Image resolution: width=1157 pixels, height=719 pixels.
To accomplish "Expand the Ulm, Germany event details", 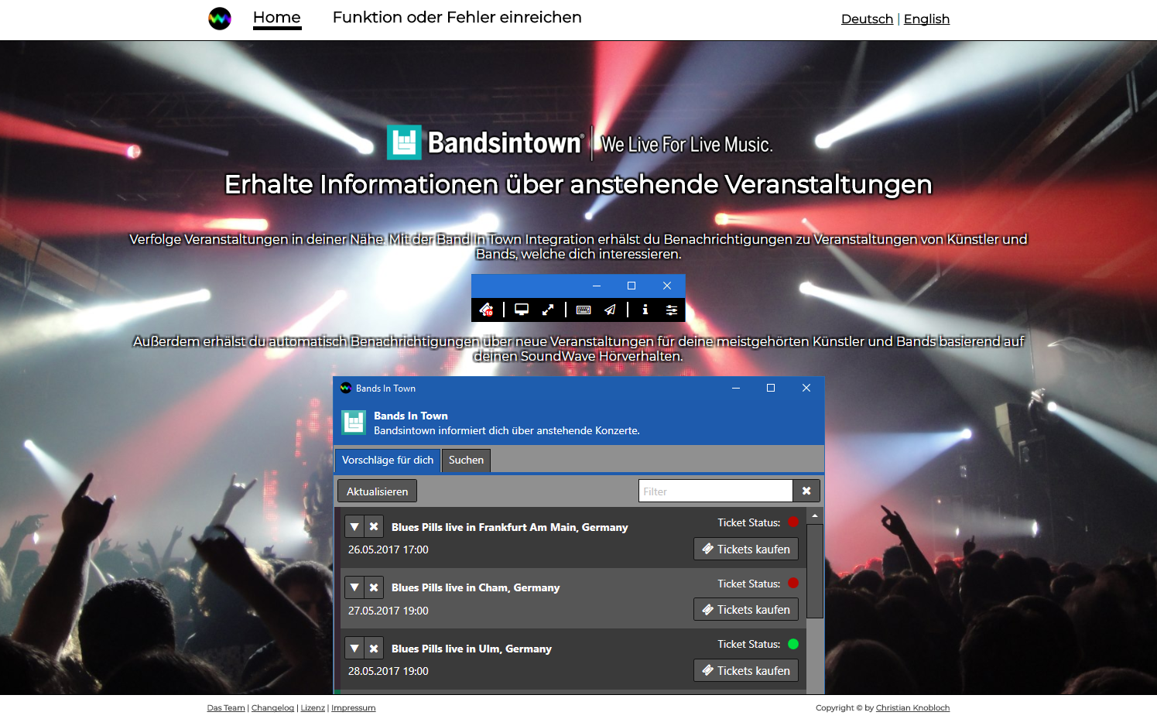I will (x=354, y=649).
